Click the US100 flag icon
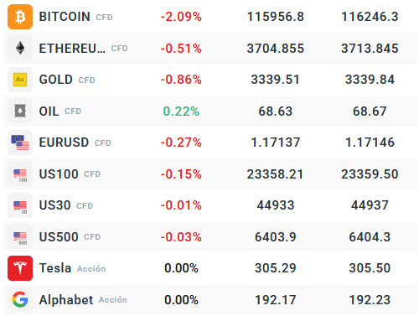This screenshot has width=419, height=316. 20,174
